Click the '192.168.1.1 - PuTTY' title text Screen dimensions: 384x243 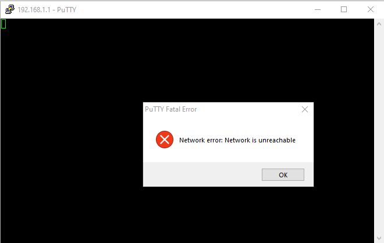(47, 10)
